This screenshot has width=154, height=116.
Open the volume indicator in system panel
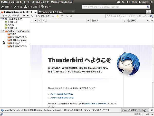pyautogui.click(x=128, y=2)
